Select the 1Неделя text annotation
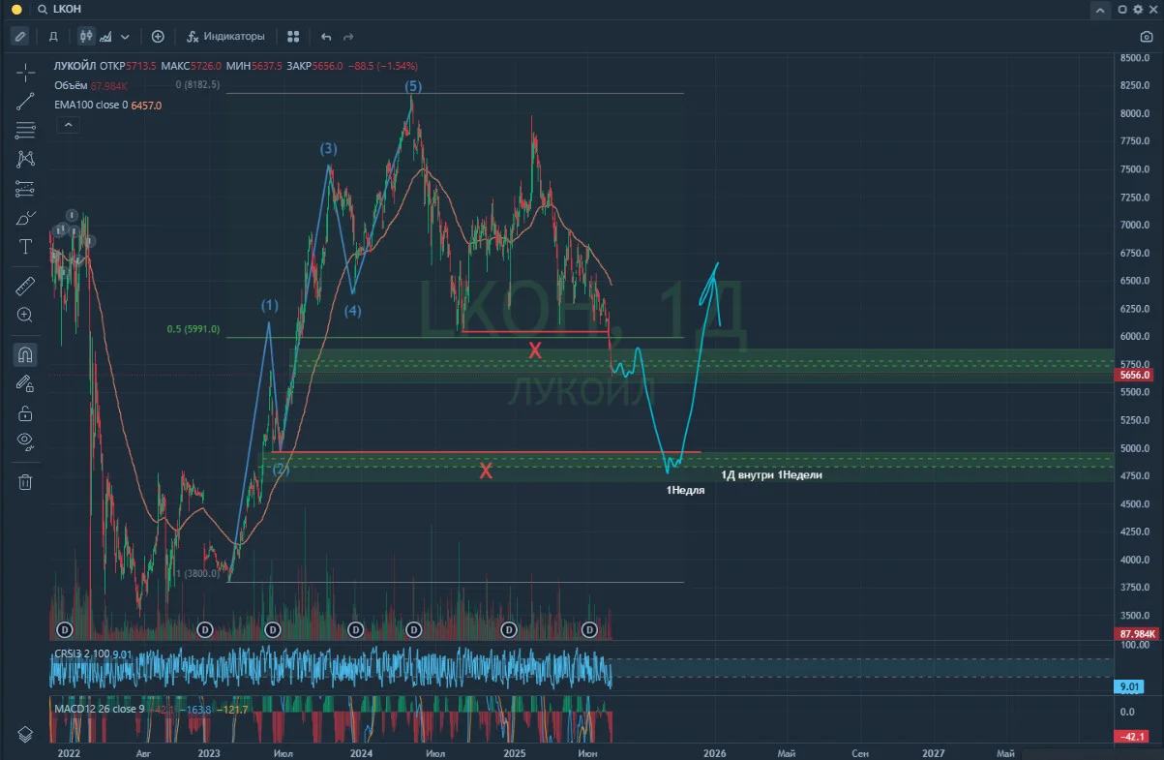 [x=685, y=491]
